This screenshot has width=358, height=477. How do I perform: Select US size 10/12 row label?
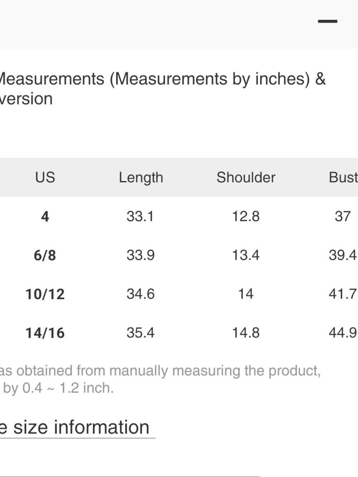pos(45,294)
